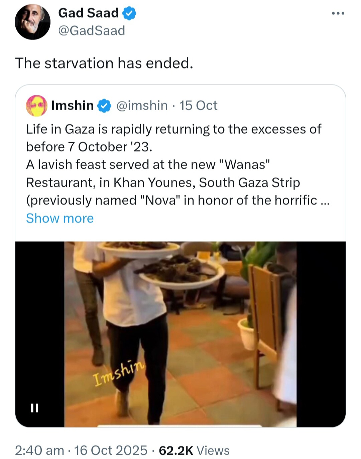View the 62.2K Views count
361x459 pixels.
[194, 450]
